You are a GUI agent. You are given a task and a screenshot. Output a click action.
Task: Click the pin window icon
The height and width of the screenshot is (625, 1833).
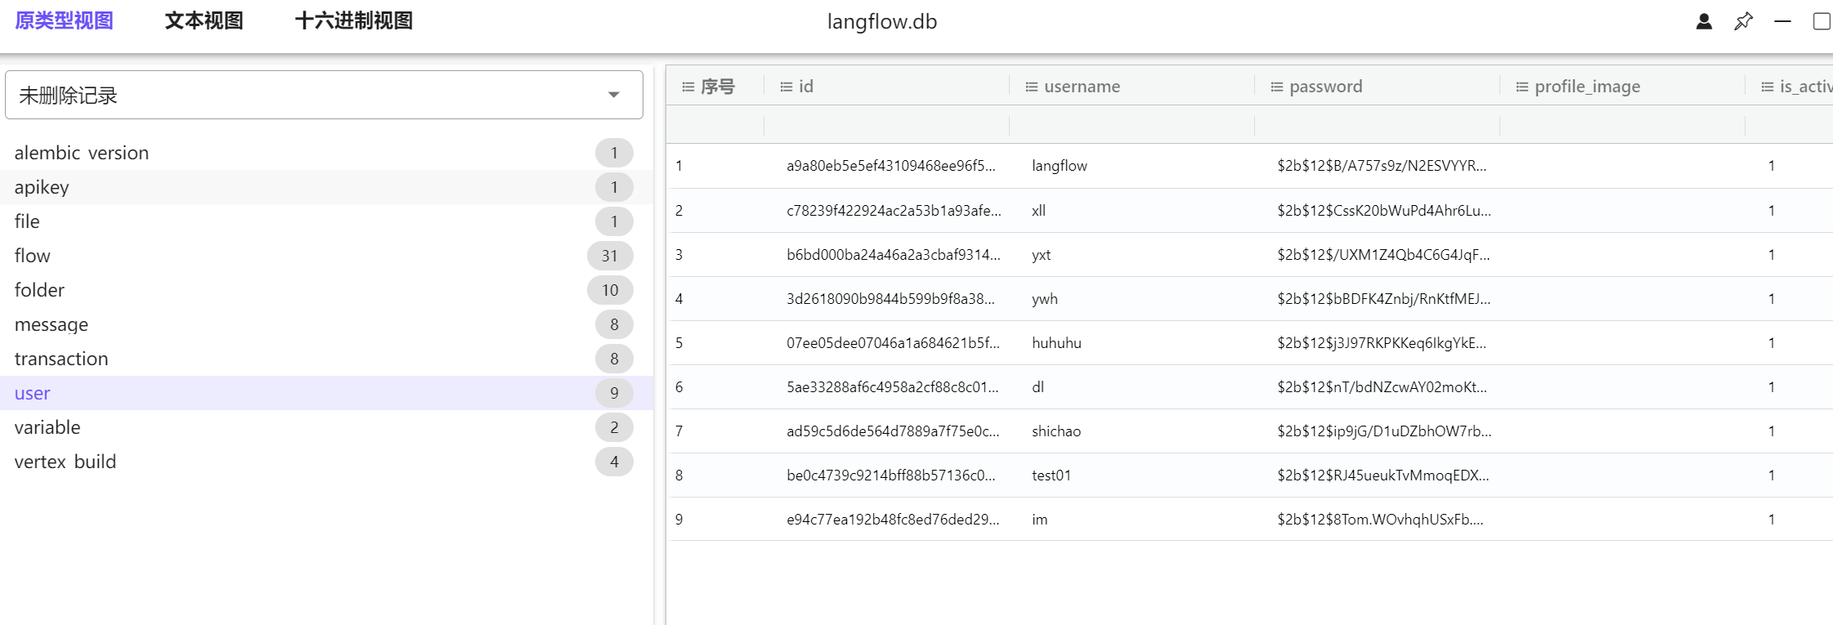tap(1743, 21)
